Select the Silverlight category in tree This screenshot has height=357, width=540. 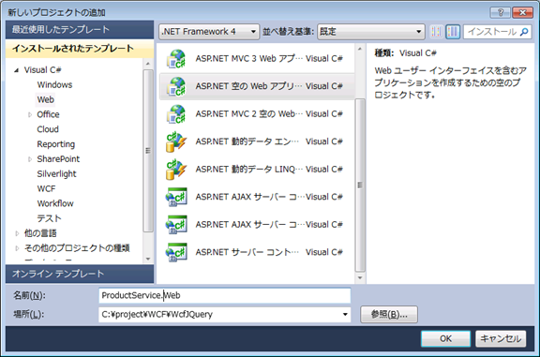(56, 174)
